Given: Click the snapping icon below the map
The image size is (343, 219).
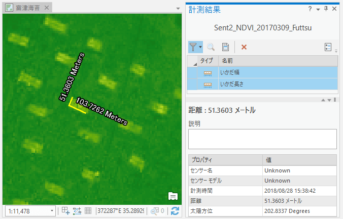Looking at the screenshot, I should 77,211.
